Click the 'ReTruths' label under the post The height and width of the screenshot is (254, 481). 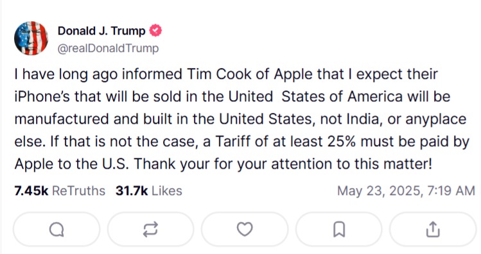pos(78,191)
